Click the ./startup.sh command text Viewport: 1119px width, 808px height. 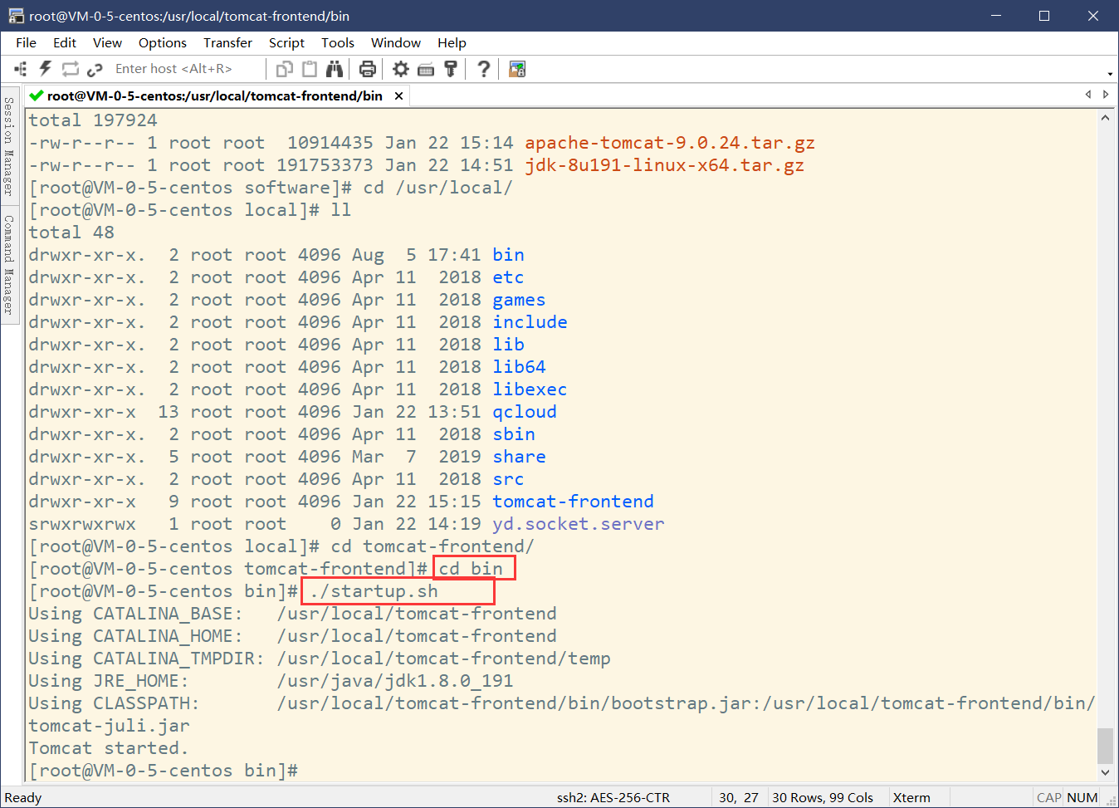point(374,591)
